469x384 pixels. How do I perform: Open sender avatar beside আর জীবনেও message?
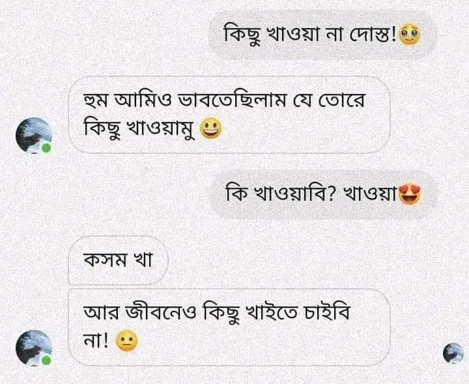click(33, 348)
